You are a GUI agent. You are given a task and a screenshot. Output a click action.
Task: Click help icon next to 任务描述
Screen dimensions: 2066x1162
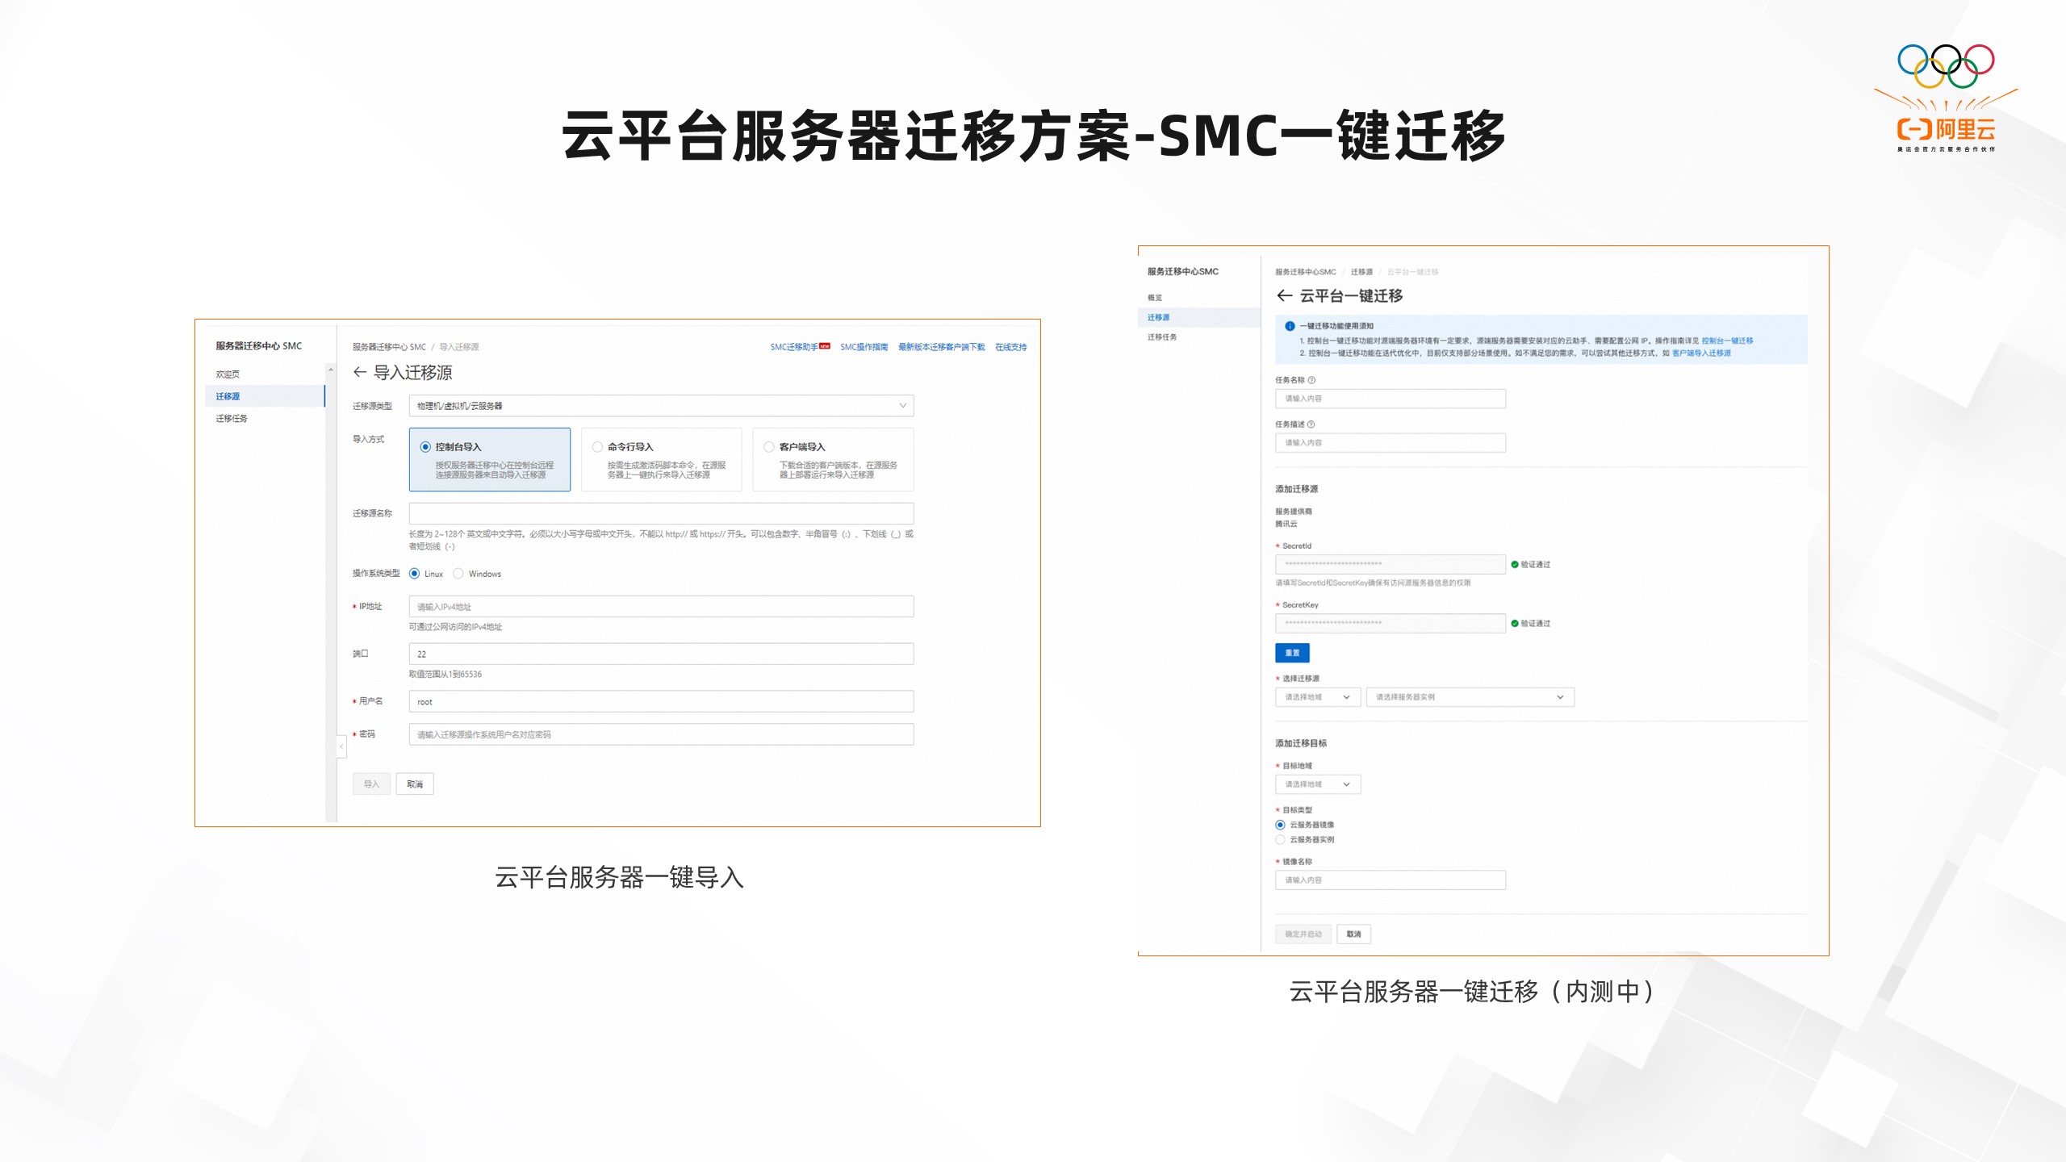point(1311,424)
